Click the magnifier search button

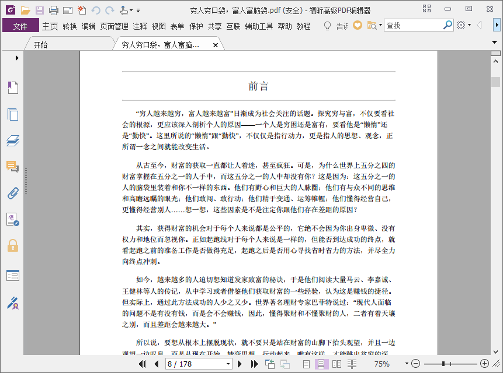448,25
